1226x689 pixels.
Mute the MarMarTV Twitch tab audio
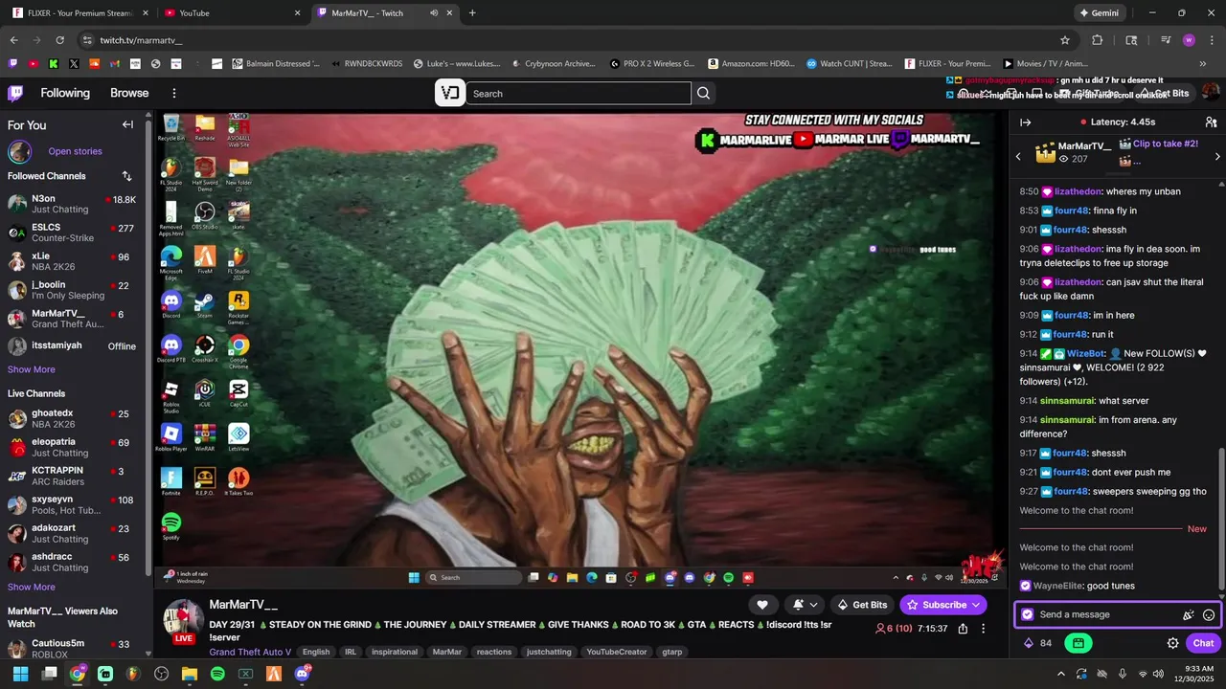click(434, 13)
